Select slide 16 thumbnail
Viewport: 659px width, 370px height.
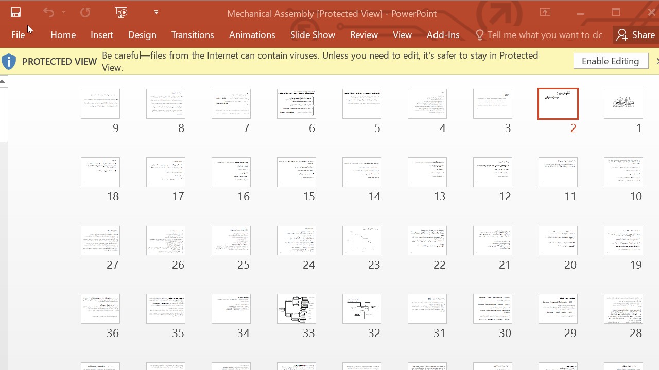coord(231,172)
